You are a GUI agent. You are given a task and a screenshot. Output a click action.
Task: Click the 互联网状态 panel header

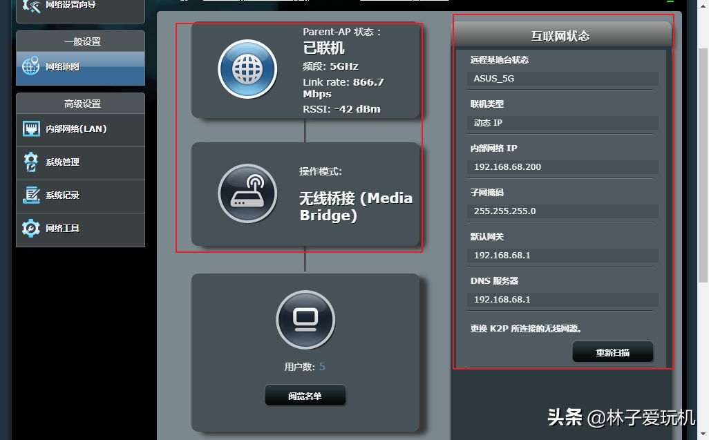[560, 36]
